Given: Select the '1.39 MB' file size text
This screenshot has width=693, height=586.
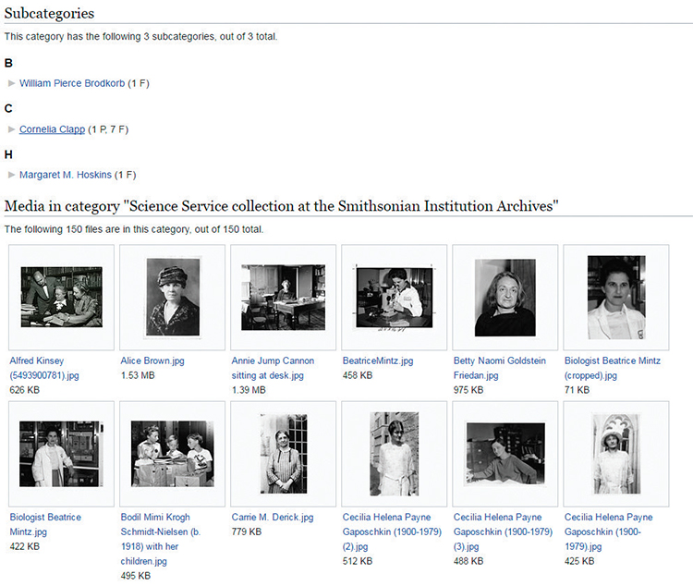Looking at the screenshot, I should click(249, 390).
